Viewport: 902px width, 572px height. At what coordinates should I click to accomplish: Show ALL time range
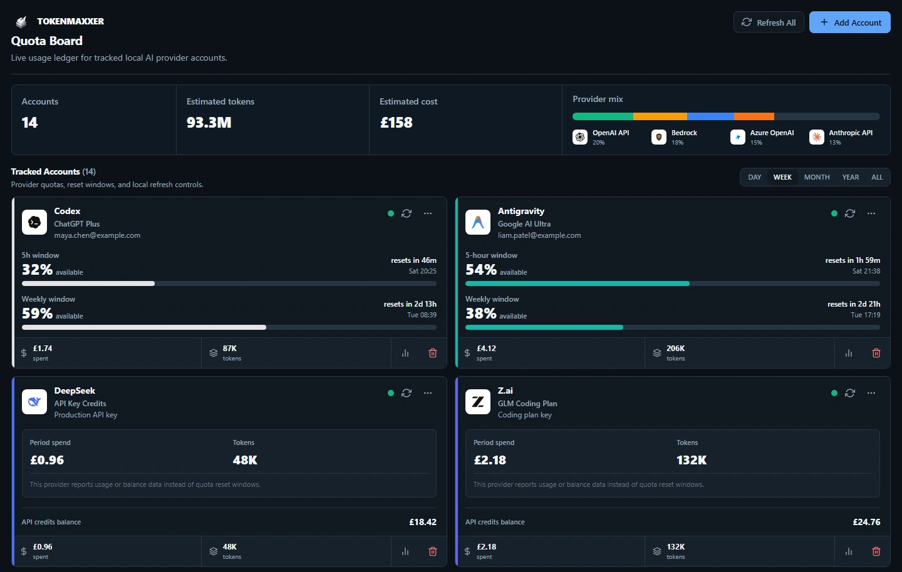pyautogui.click(x=877, y=177)
